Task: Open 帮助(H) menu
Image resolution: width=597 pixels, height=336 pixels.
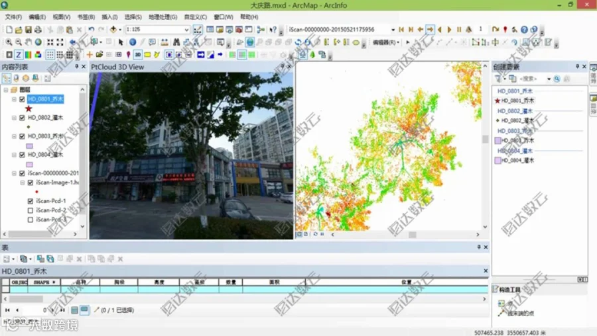Action: [x=249, y=17]
